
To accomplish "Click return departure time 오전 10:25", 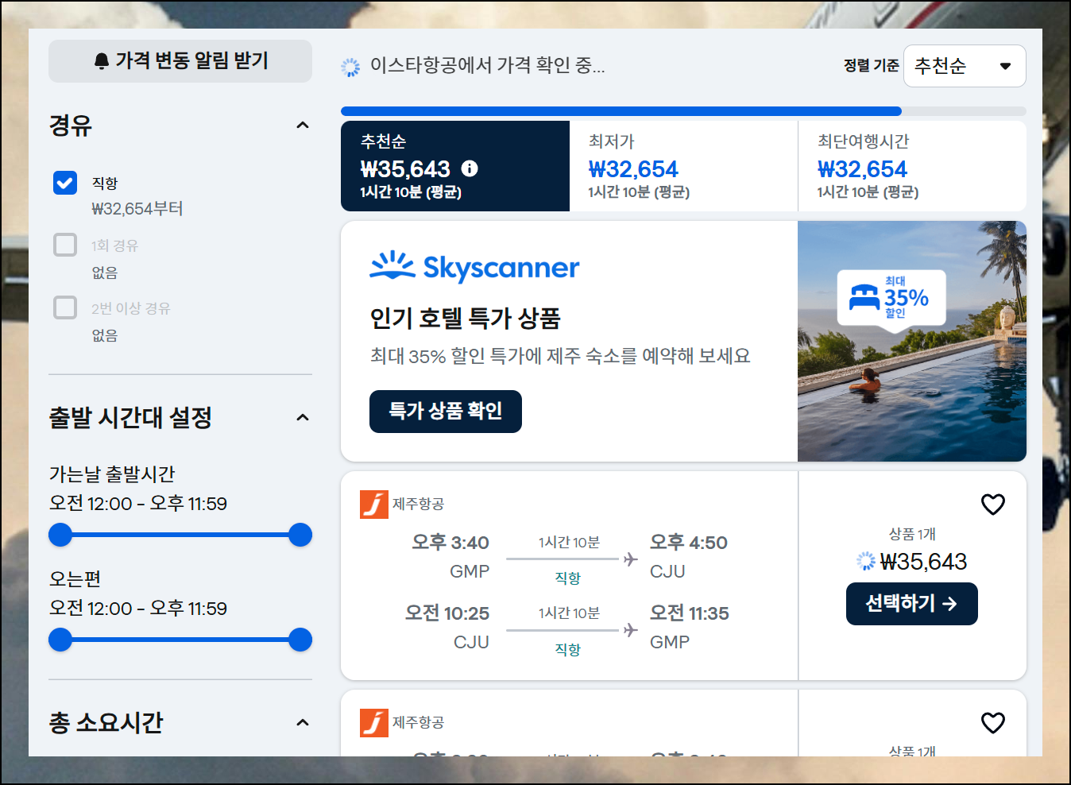I will (447, 613).
